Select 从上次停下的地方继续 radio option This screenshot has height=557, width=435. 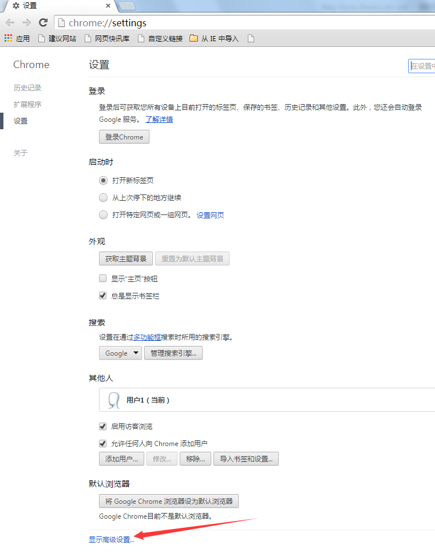(103, 198)
